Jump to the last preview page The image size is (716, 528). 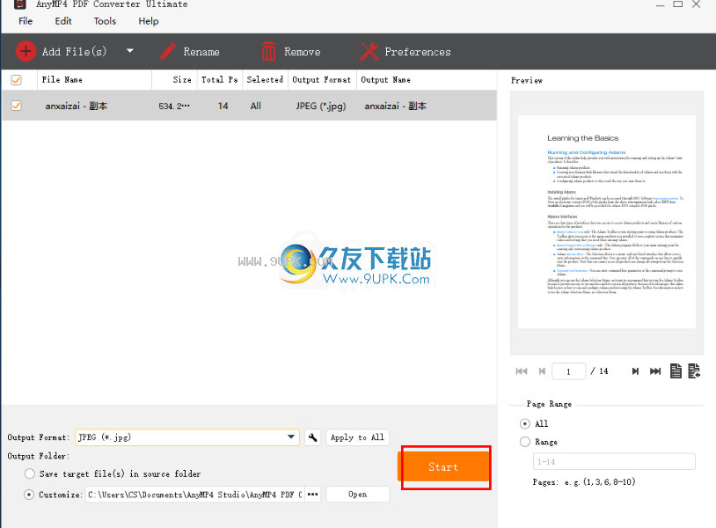click(x=655, y=370)
